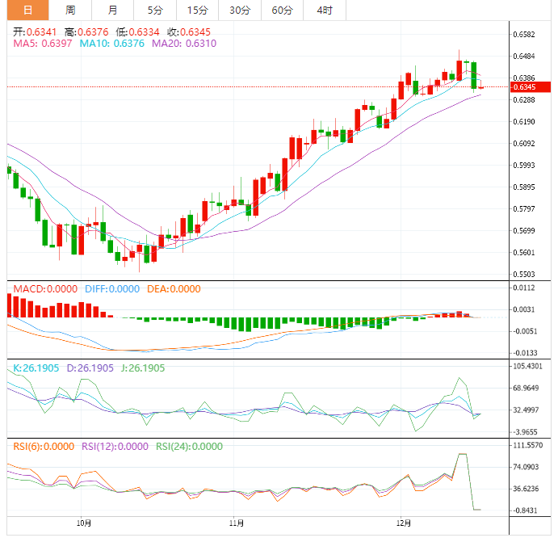Select the 15分 timeframe tab
Viewport: 558px width, 542px height.
coord(196,11)
